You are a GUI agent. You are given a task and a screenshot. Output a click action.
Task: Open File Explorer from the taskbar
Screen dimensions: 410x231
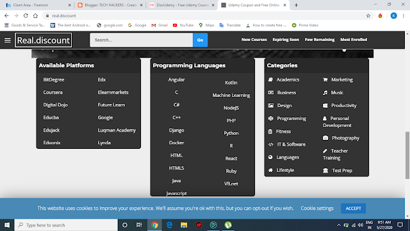click(x=184, y=225)
